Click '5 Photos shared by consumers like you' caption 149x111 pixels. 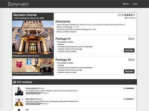(27, 73)
